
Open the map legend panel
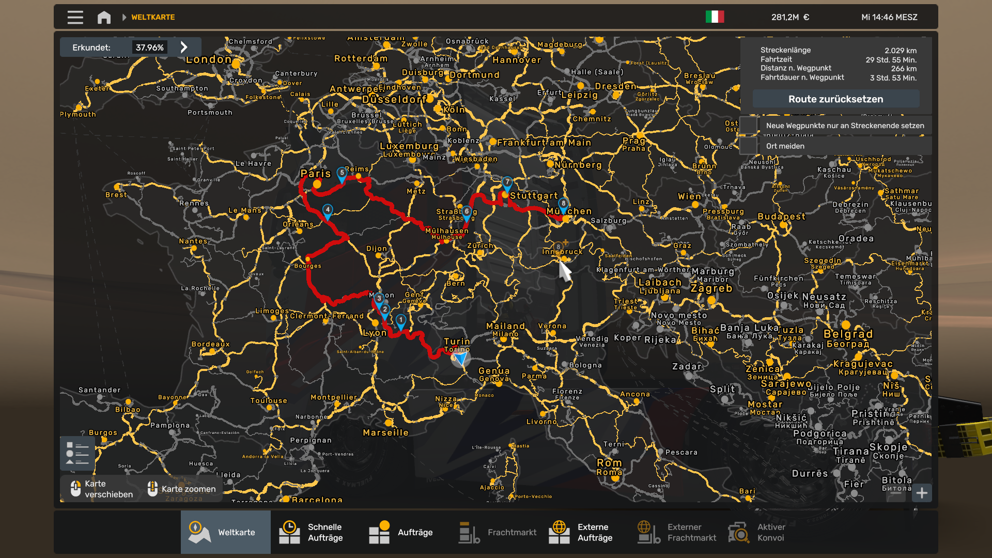77,453
